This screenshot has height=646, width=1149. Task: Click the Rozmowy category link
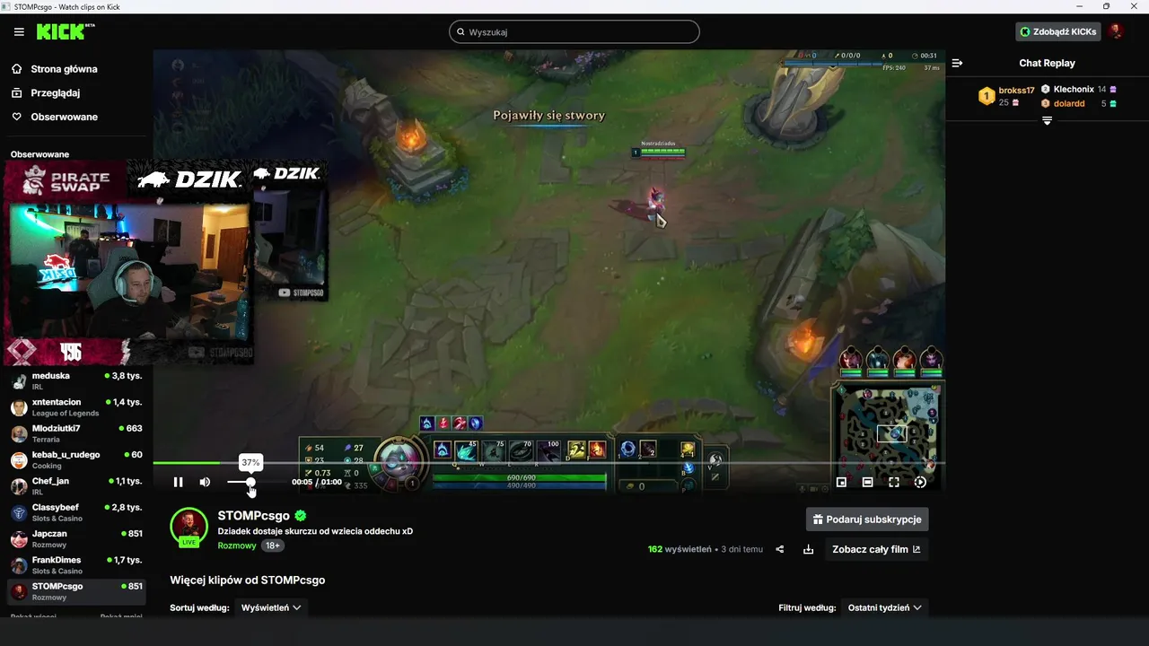coord(236,546)
